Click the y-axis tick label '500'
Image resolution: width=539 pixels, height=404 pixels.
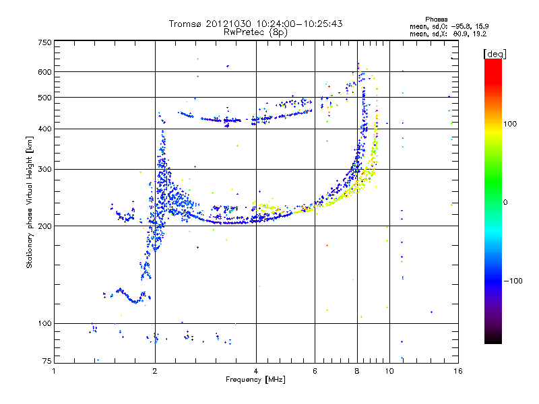(x=44, y=98)
